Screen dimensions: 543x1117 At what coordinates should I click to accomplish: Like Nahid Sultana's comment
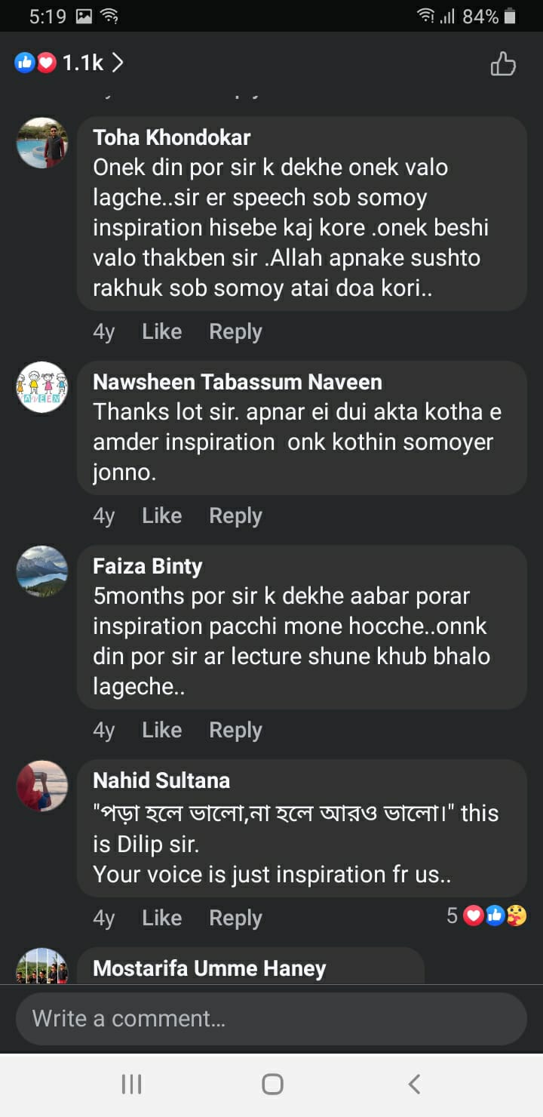[x=161, y=918]
